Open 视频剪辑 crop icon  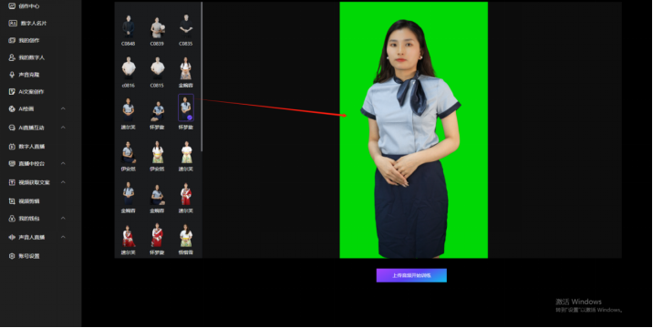click(x=12, y=201)
